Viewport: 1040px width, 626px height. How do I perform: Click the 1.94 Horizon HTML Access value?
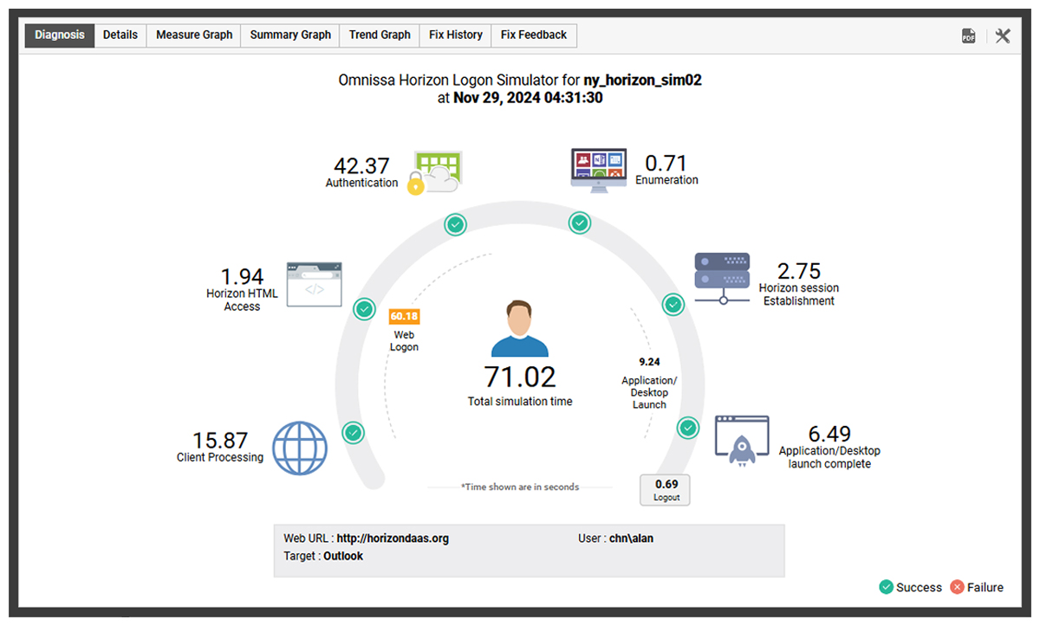(242, 276)
